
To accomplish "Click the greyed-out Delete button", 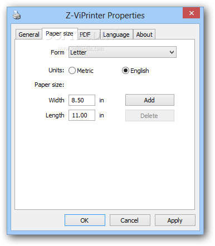I will (150, 116).
